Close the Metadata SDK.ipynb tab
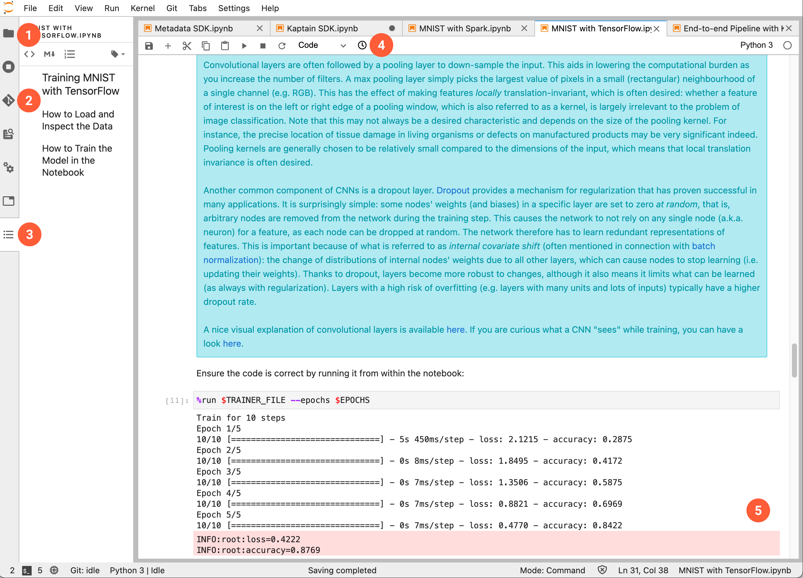The image size is (803, 578). tap(259, 28)
